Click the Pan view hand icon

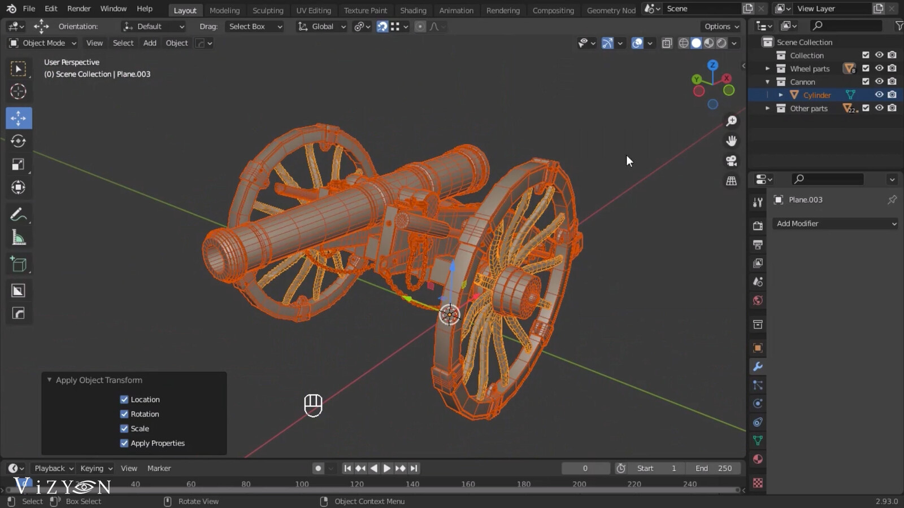732,141
